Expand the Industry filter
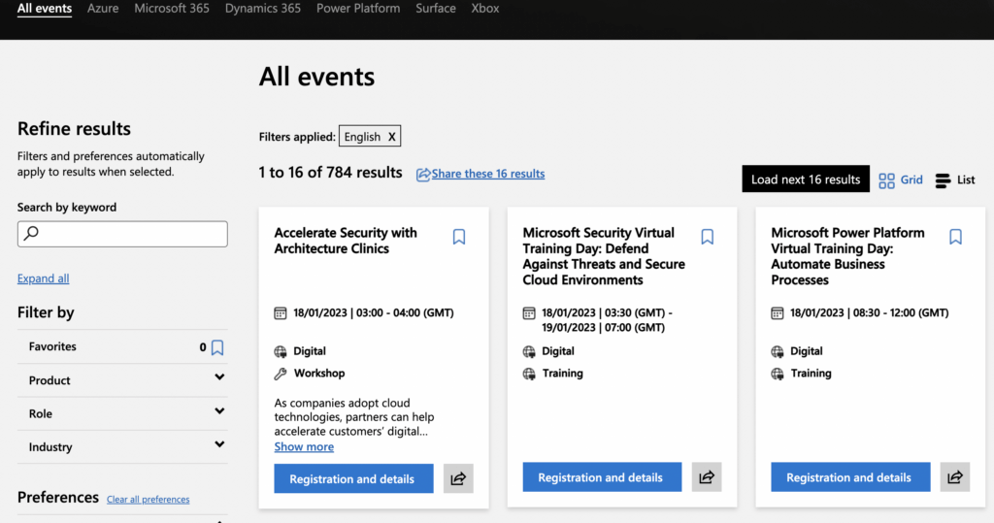 click(122, 446)
